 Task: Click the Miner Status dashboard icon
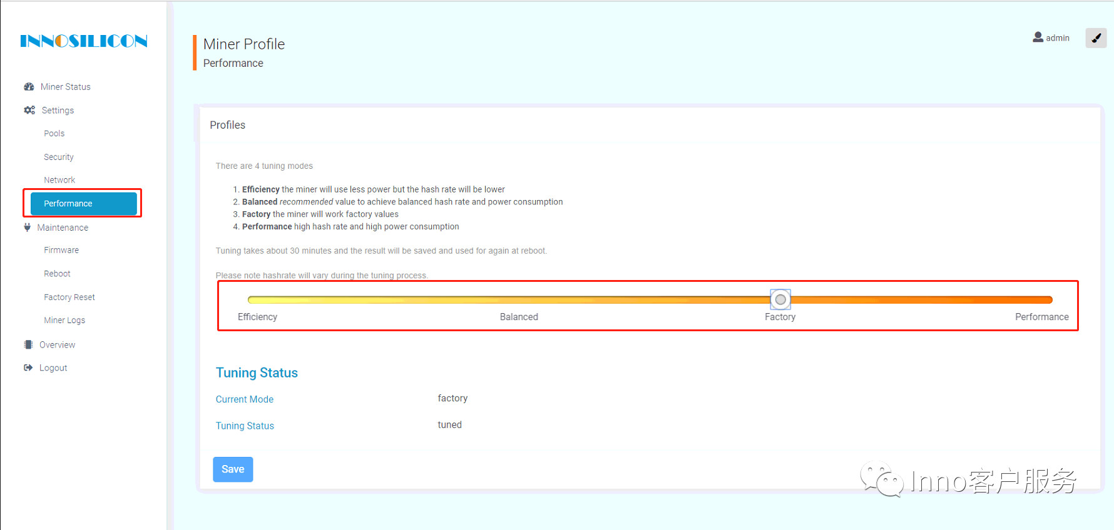tap(29, 87)
